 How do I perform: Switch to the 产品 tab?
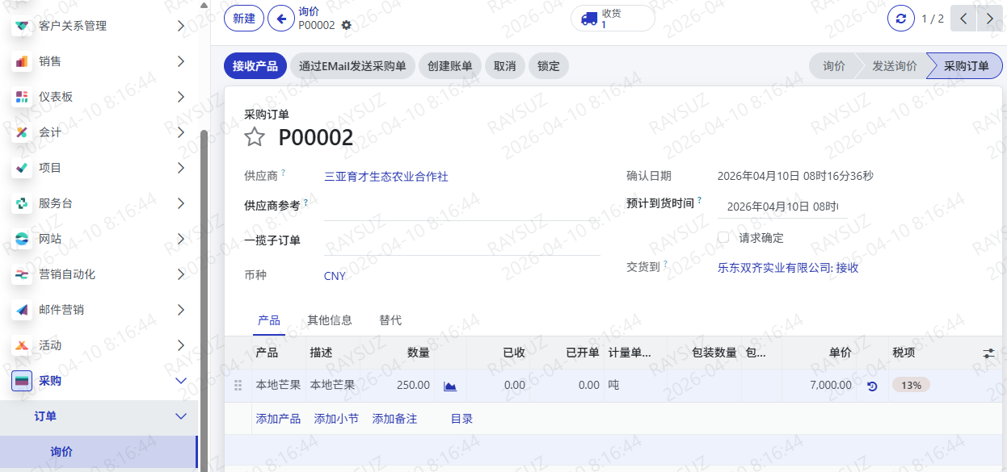click(269, 320)
